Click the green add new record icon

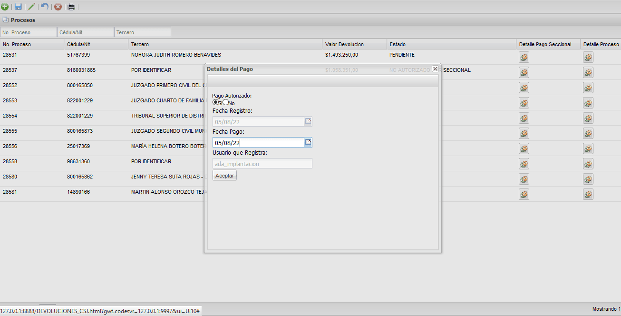tap(5, 7)
